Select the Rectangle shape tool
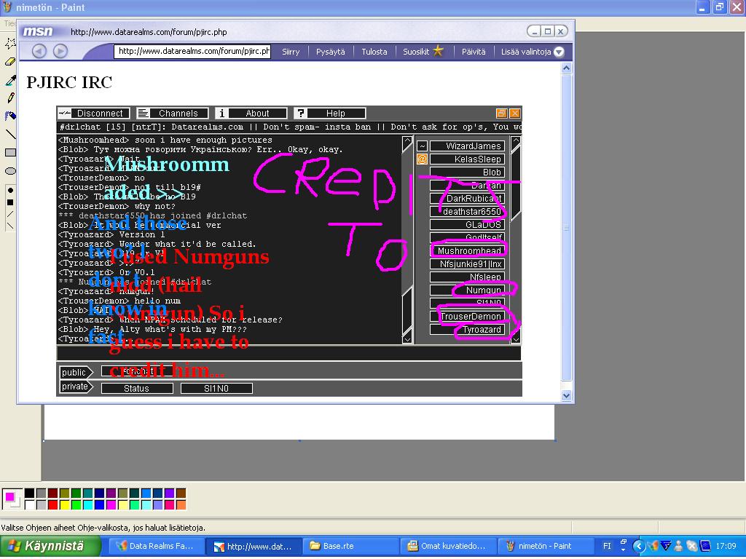The image size is (746, 559). tap(10, 153)
